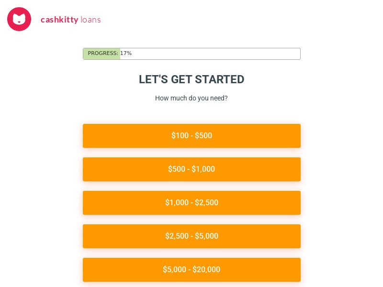Pick the $1,000 - $2,500 range

(x=191, y=203)
